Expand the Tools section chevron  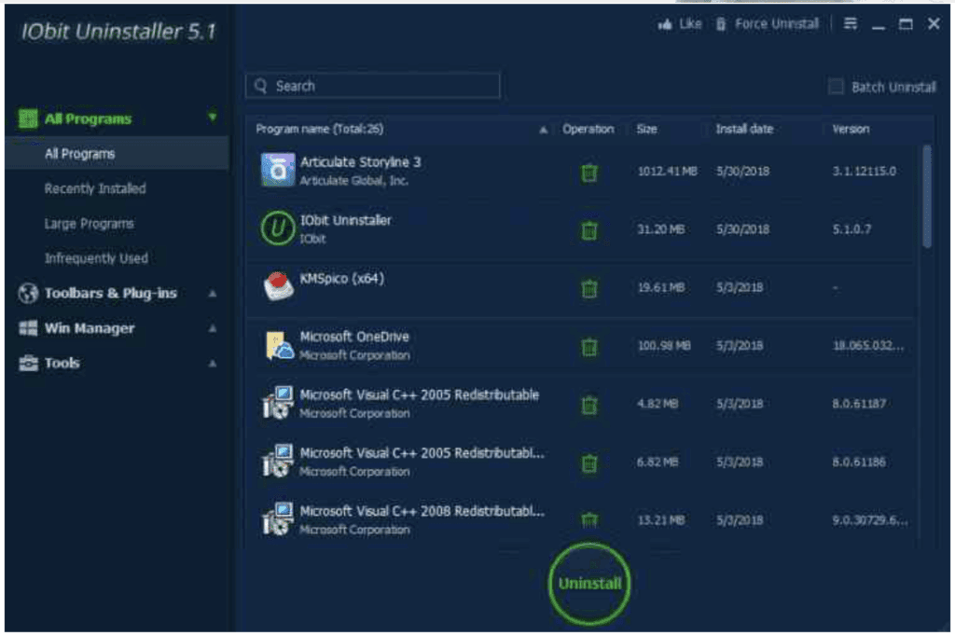[x=213, y=363]
